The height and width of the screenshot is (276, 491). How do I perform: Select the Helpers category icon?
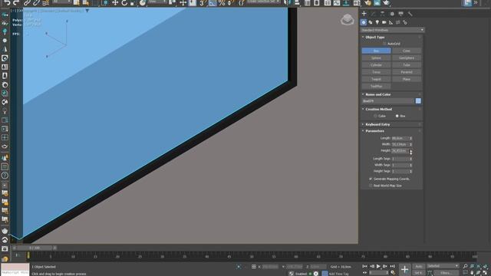tap(390, 22)
